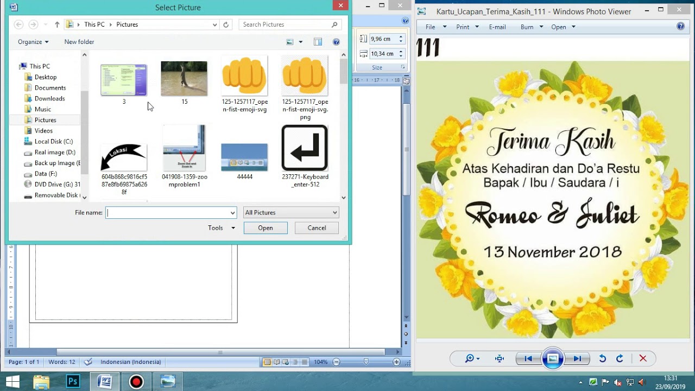695x391 pixels.
Task: Zoom out Word document with minus button
Action: click(x=336, y=362)
